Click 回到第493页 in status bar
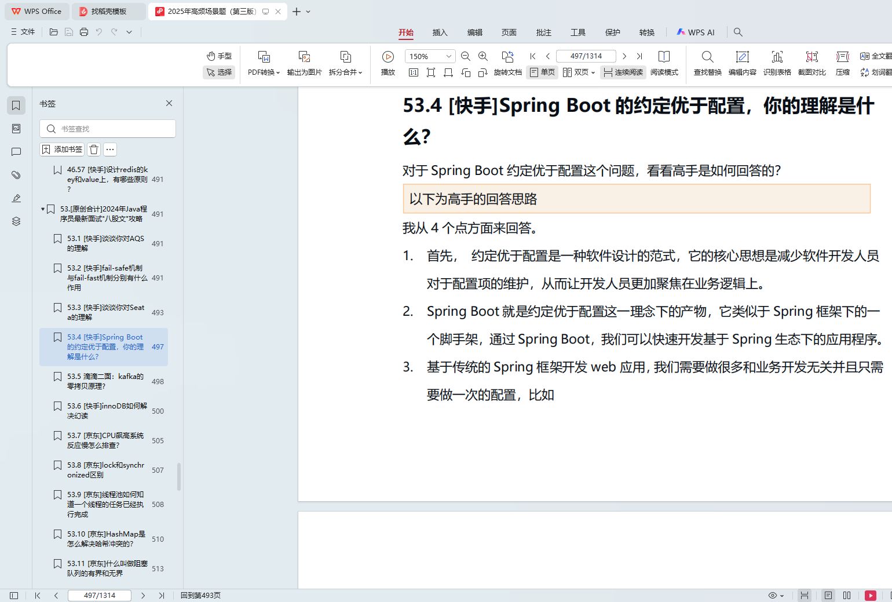The height and width of the screenshot is (602, 892). point(200,595)
